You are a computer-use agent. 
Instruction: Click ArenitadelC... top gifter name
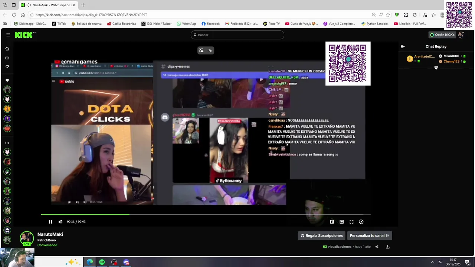pos(425,56)
